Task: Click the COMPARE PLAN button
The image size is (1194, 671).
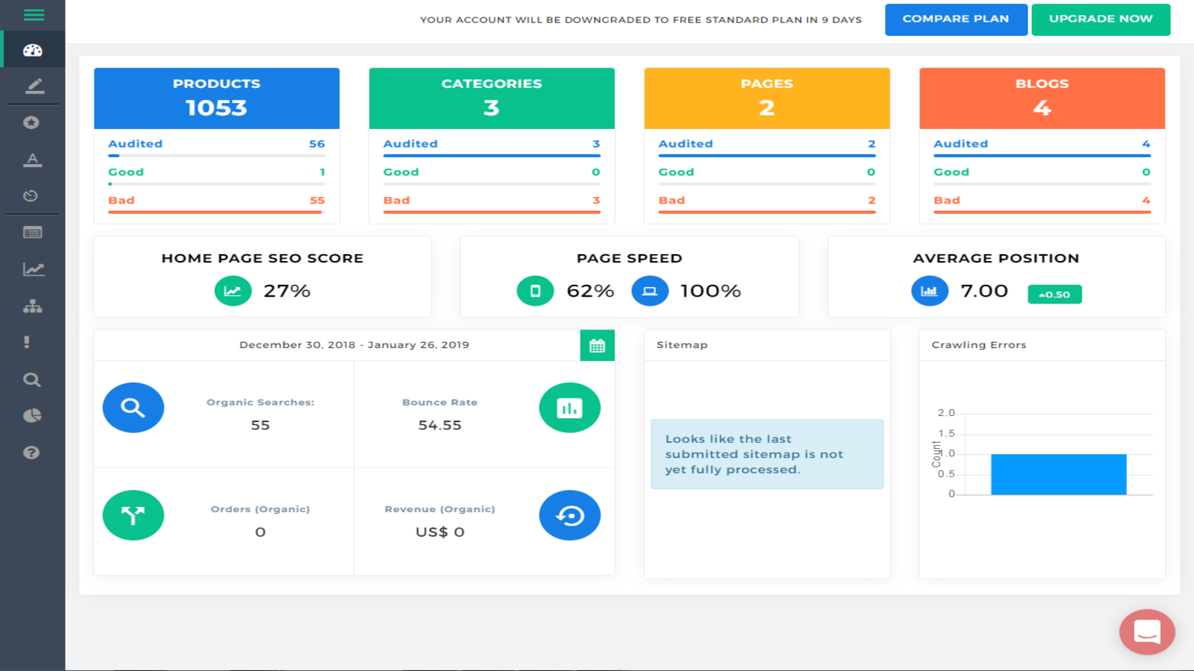Action: tap(956, 19)
